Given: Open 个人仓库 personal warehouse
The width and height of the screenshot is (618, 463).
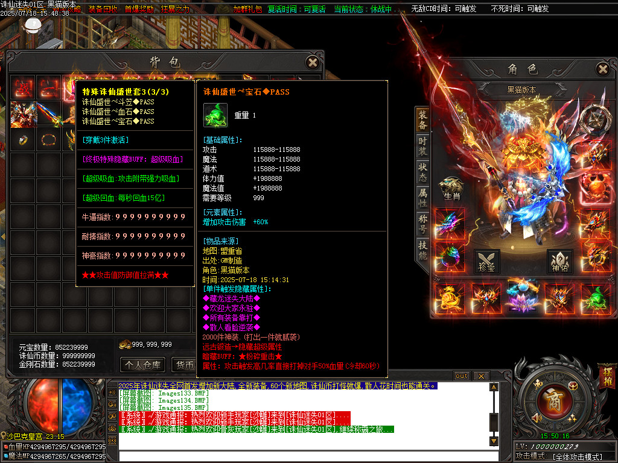Looking at the screenshot, I should pyautogui.click(x=142, y=365).
